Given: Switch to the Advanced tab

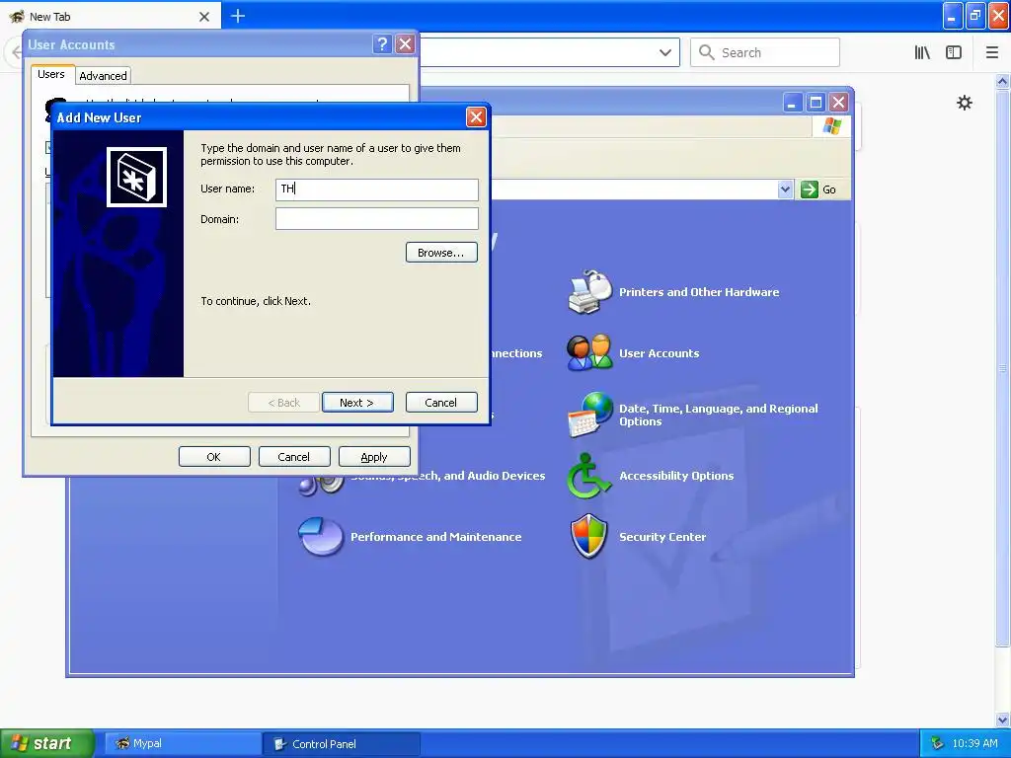Looking at the screenshot, I should pyautogui.click(x=103, y=75).
